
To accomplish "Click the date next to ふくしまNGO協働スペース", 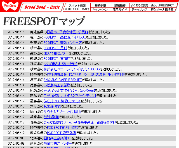I will [x=16, y=101].
